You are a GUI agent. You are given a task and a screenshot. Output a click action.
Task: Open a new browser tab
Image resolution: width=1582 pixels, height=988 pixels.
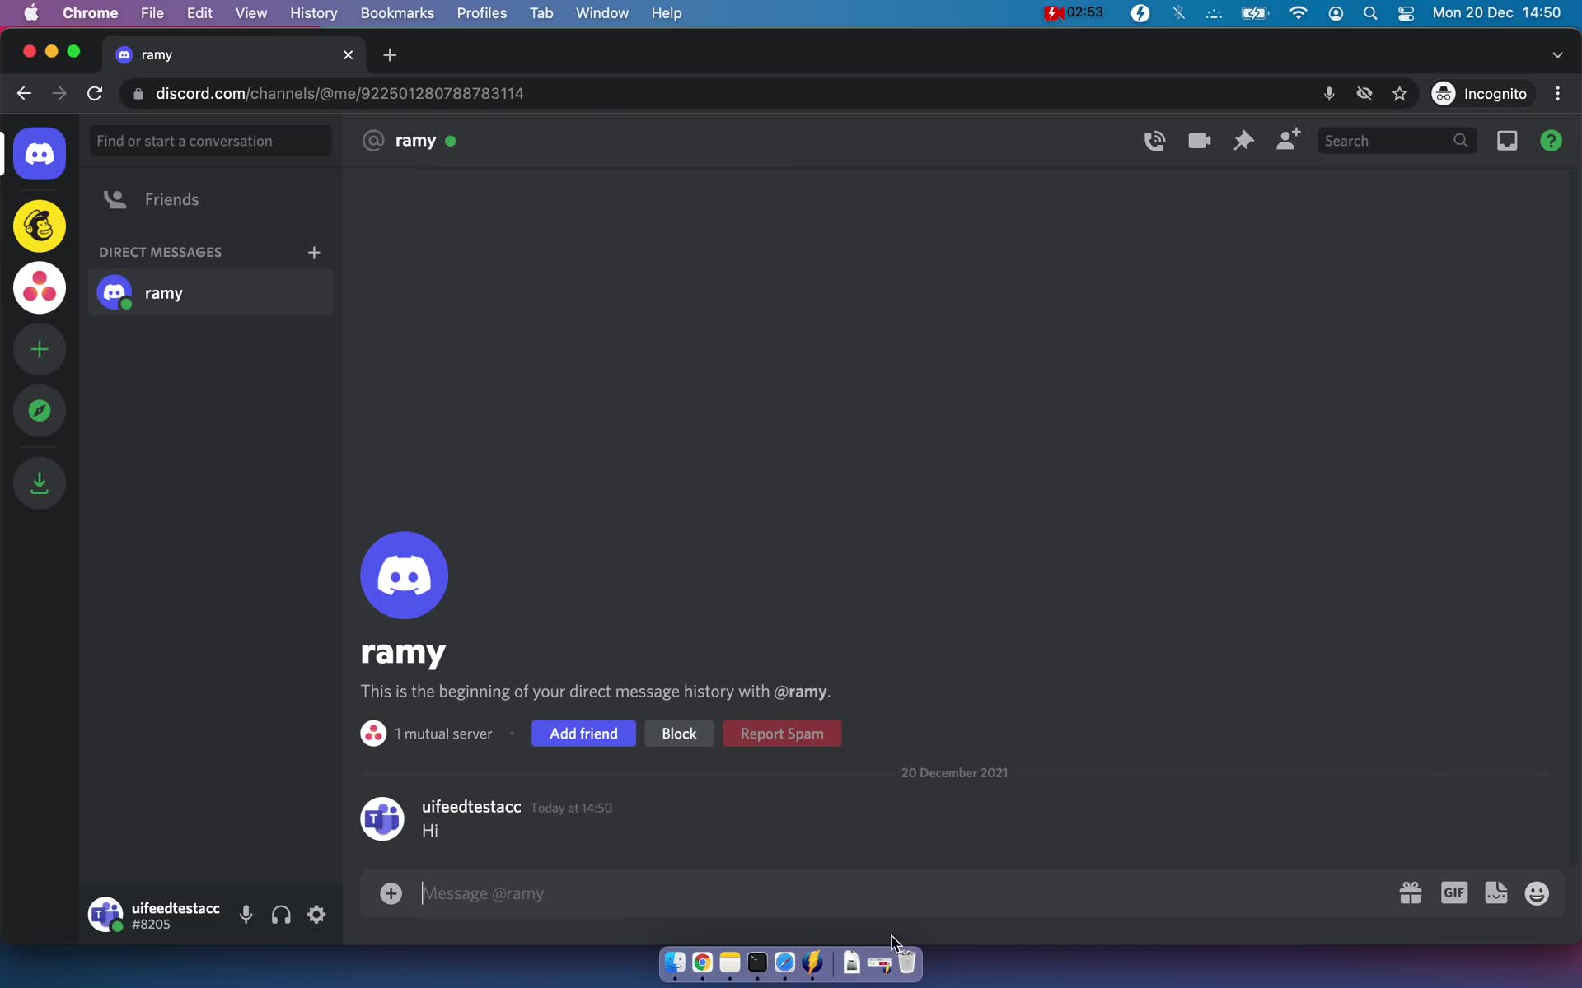point(390,54)
